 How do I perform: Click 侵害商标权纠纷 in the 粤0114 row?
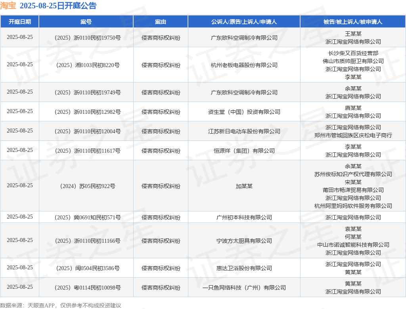(161, 288)
